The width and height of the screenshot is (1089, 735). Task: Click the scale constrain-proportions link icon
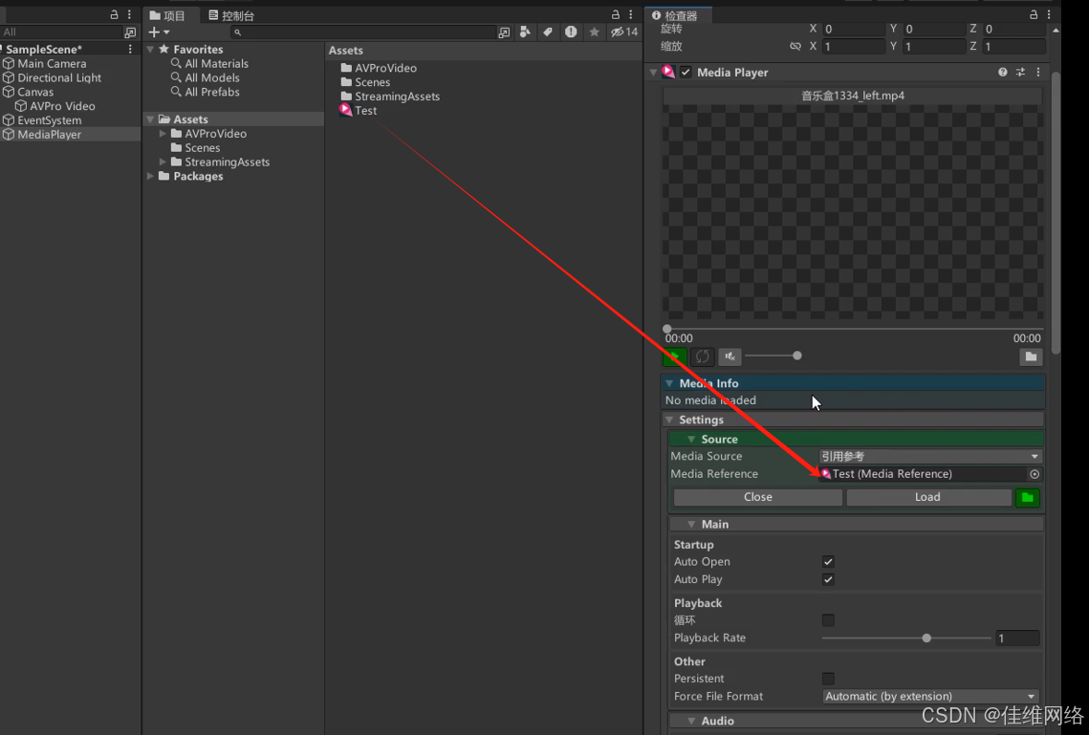[x=795, y=47]
